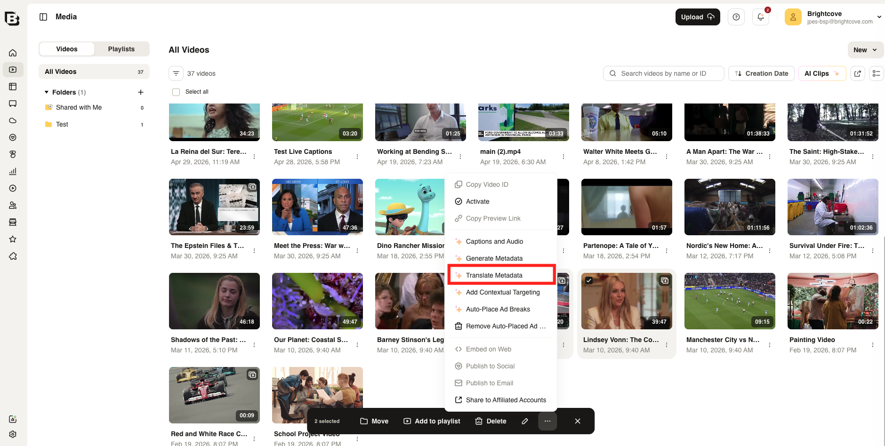This screenshot has width=885, height=446.
Task: Select Publish to Social menu item
Action: coord(501,366)
